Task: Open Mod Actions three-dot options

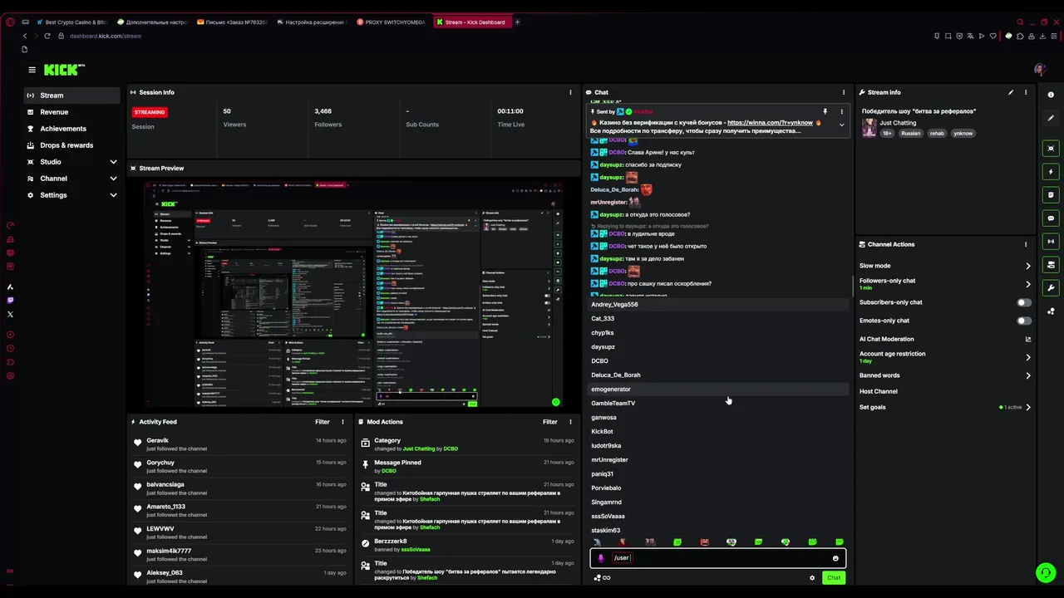Action: (570, 422)
